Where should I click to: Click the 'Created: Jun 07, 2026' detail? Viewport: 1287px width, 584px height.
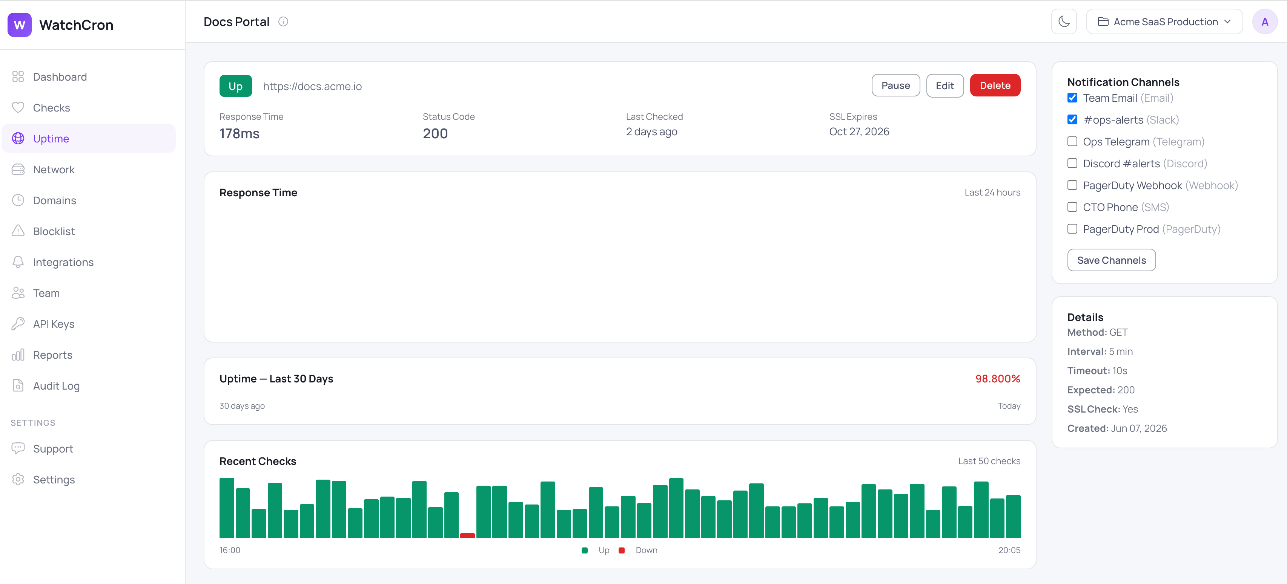1117,428
